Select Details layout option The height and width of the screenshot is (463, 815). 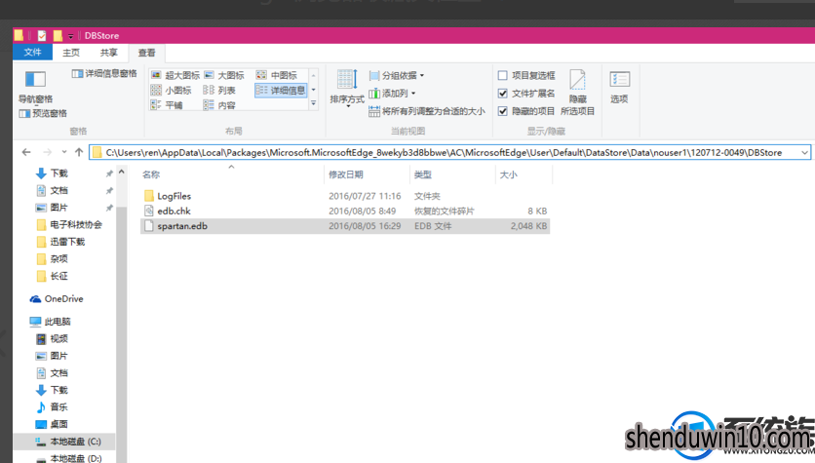point(281,91)
